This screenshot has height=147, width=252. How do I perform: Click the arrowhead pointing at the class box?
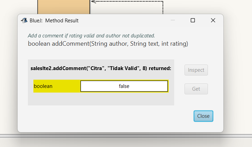(x=93, y=1)
